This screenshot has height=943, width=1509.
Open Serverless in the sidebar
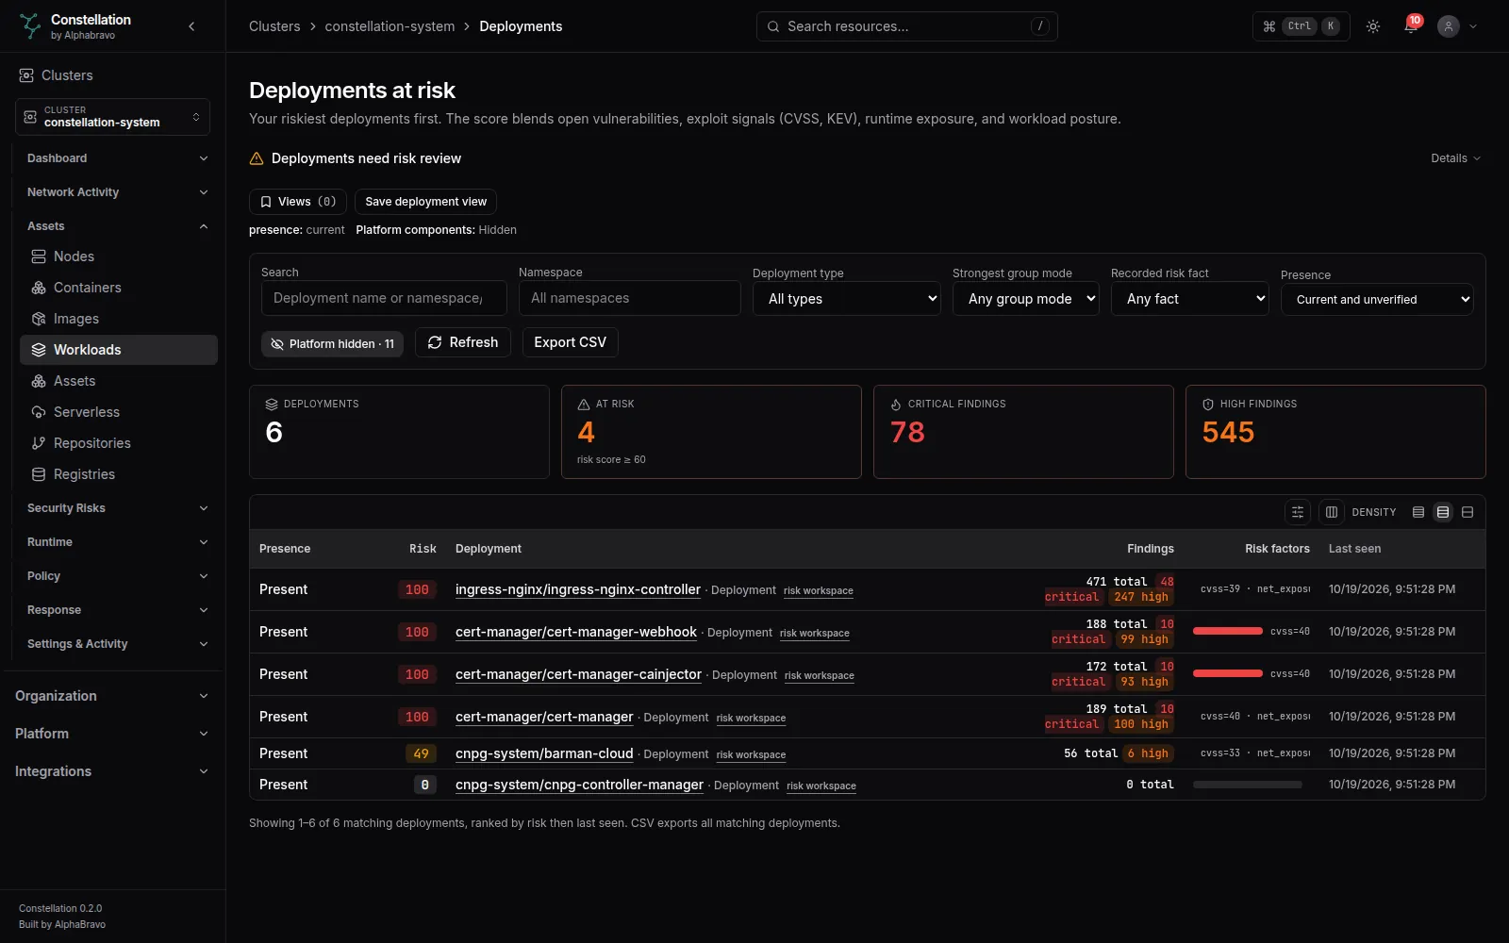coord(118,412)
